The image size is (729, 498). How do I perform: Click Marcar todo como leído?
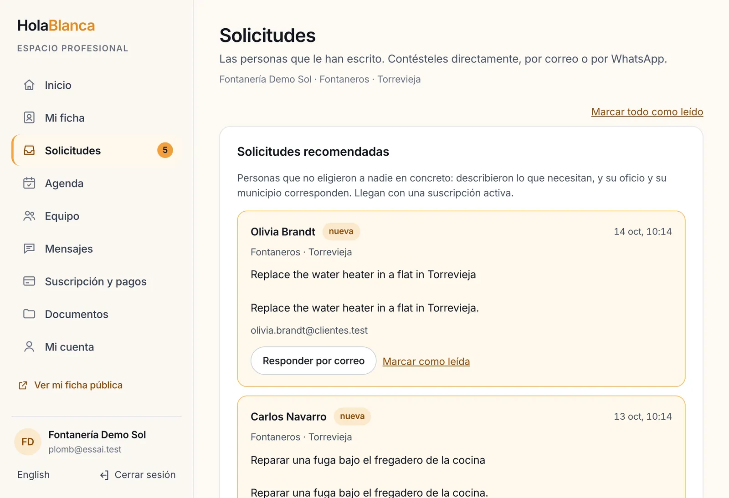tap(647, 112)
